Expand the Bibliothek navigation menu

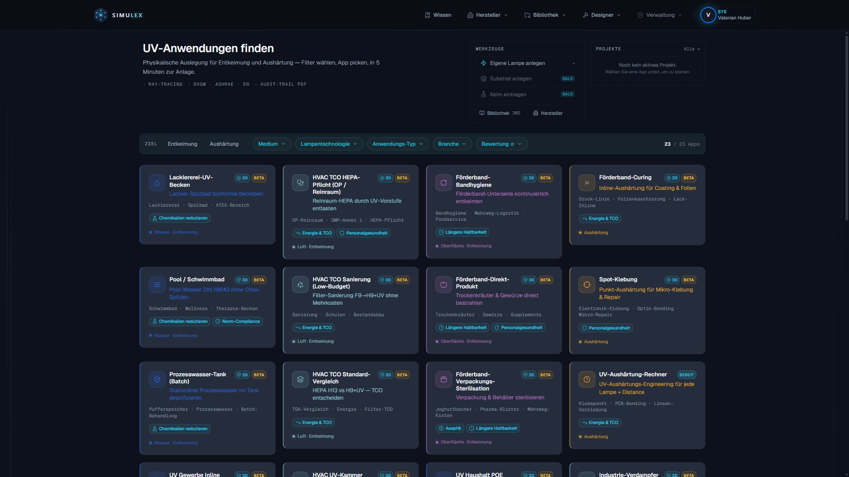545,15
